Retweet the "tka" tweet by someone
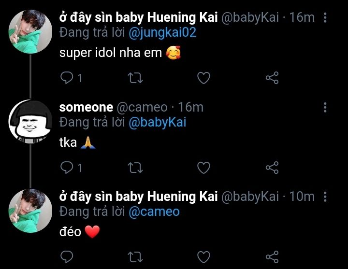This screenshot has height=269, width=348. (x=136, y=168)
